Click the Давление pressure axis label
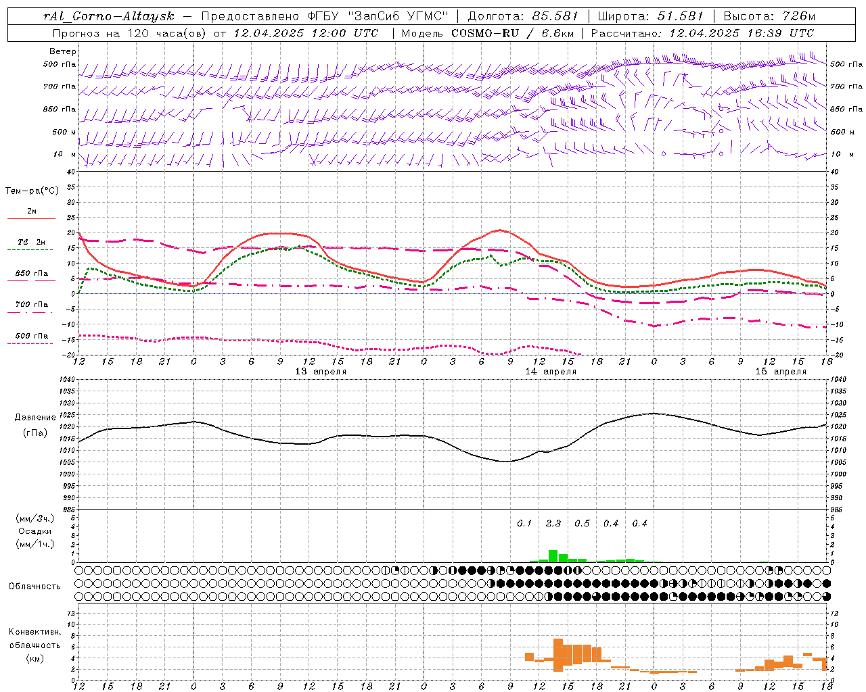The image size is (866, 692). pos(35,418)
